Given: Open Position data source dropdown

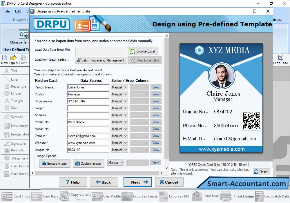Looking at the screenshot, I should (119, 94).
